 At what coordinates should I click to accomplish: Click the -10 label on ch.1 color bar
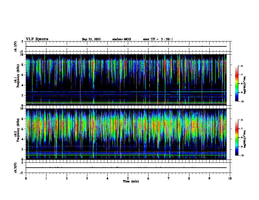pos(242,102)
